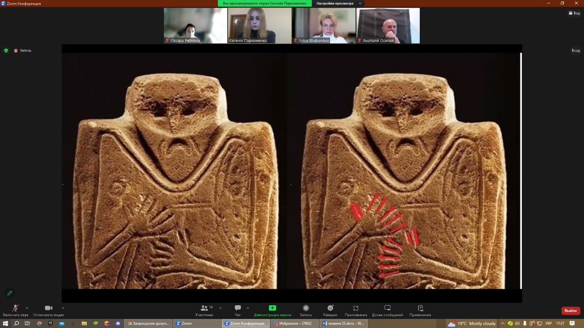The width and height of the screenshot is (584, 328).
Task: Select Анатолій Осипов's video thumbnail
Action: 388,26
